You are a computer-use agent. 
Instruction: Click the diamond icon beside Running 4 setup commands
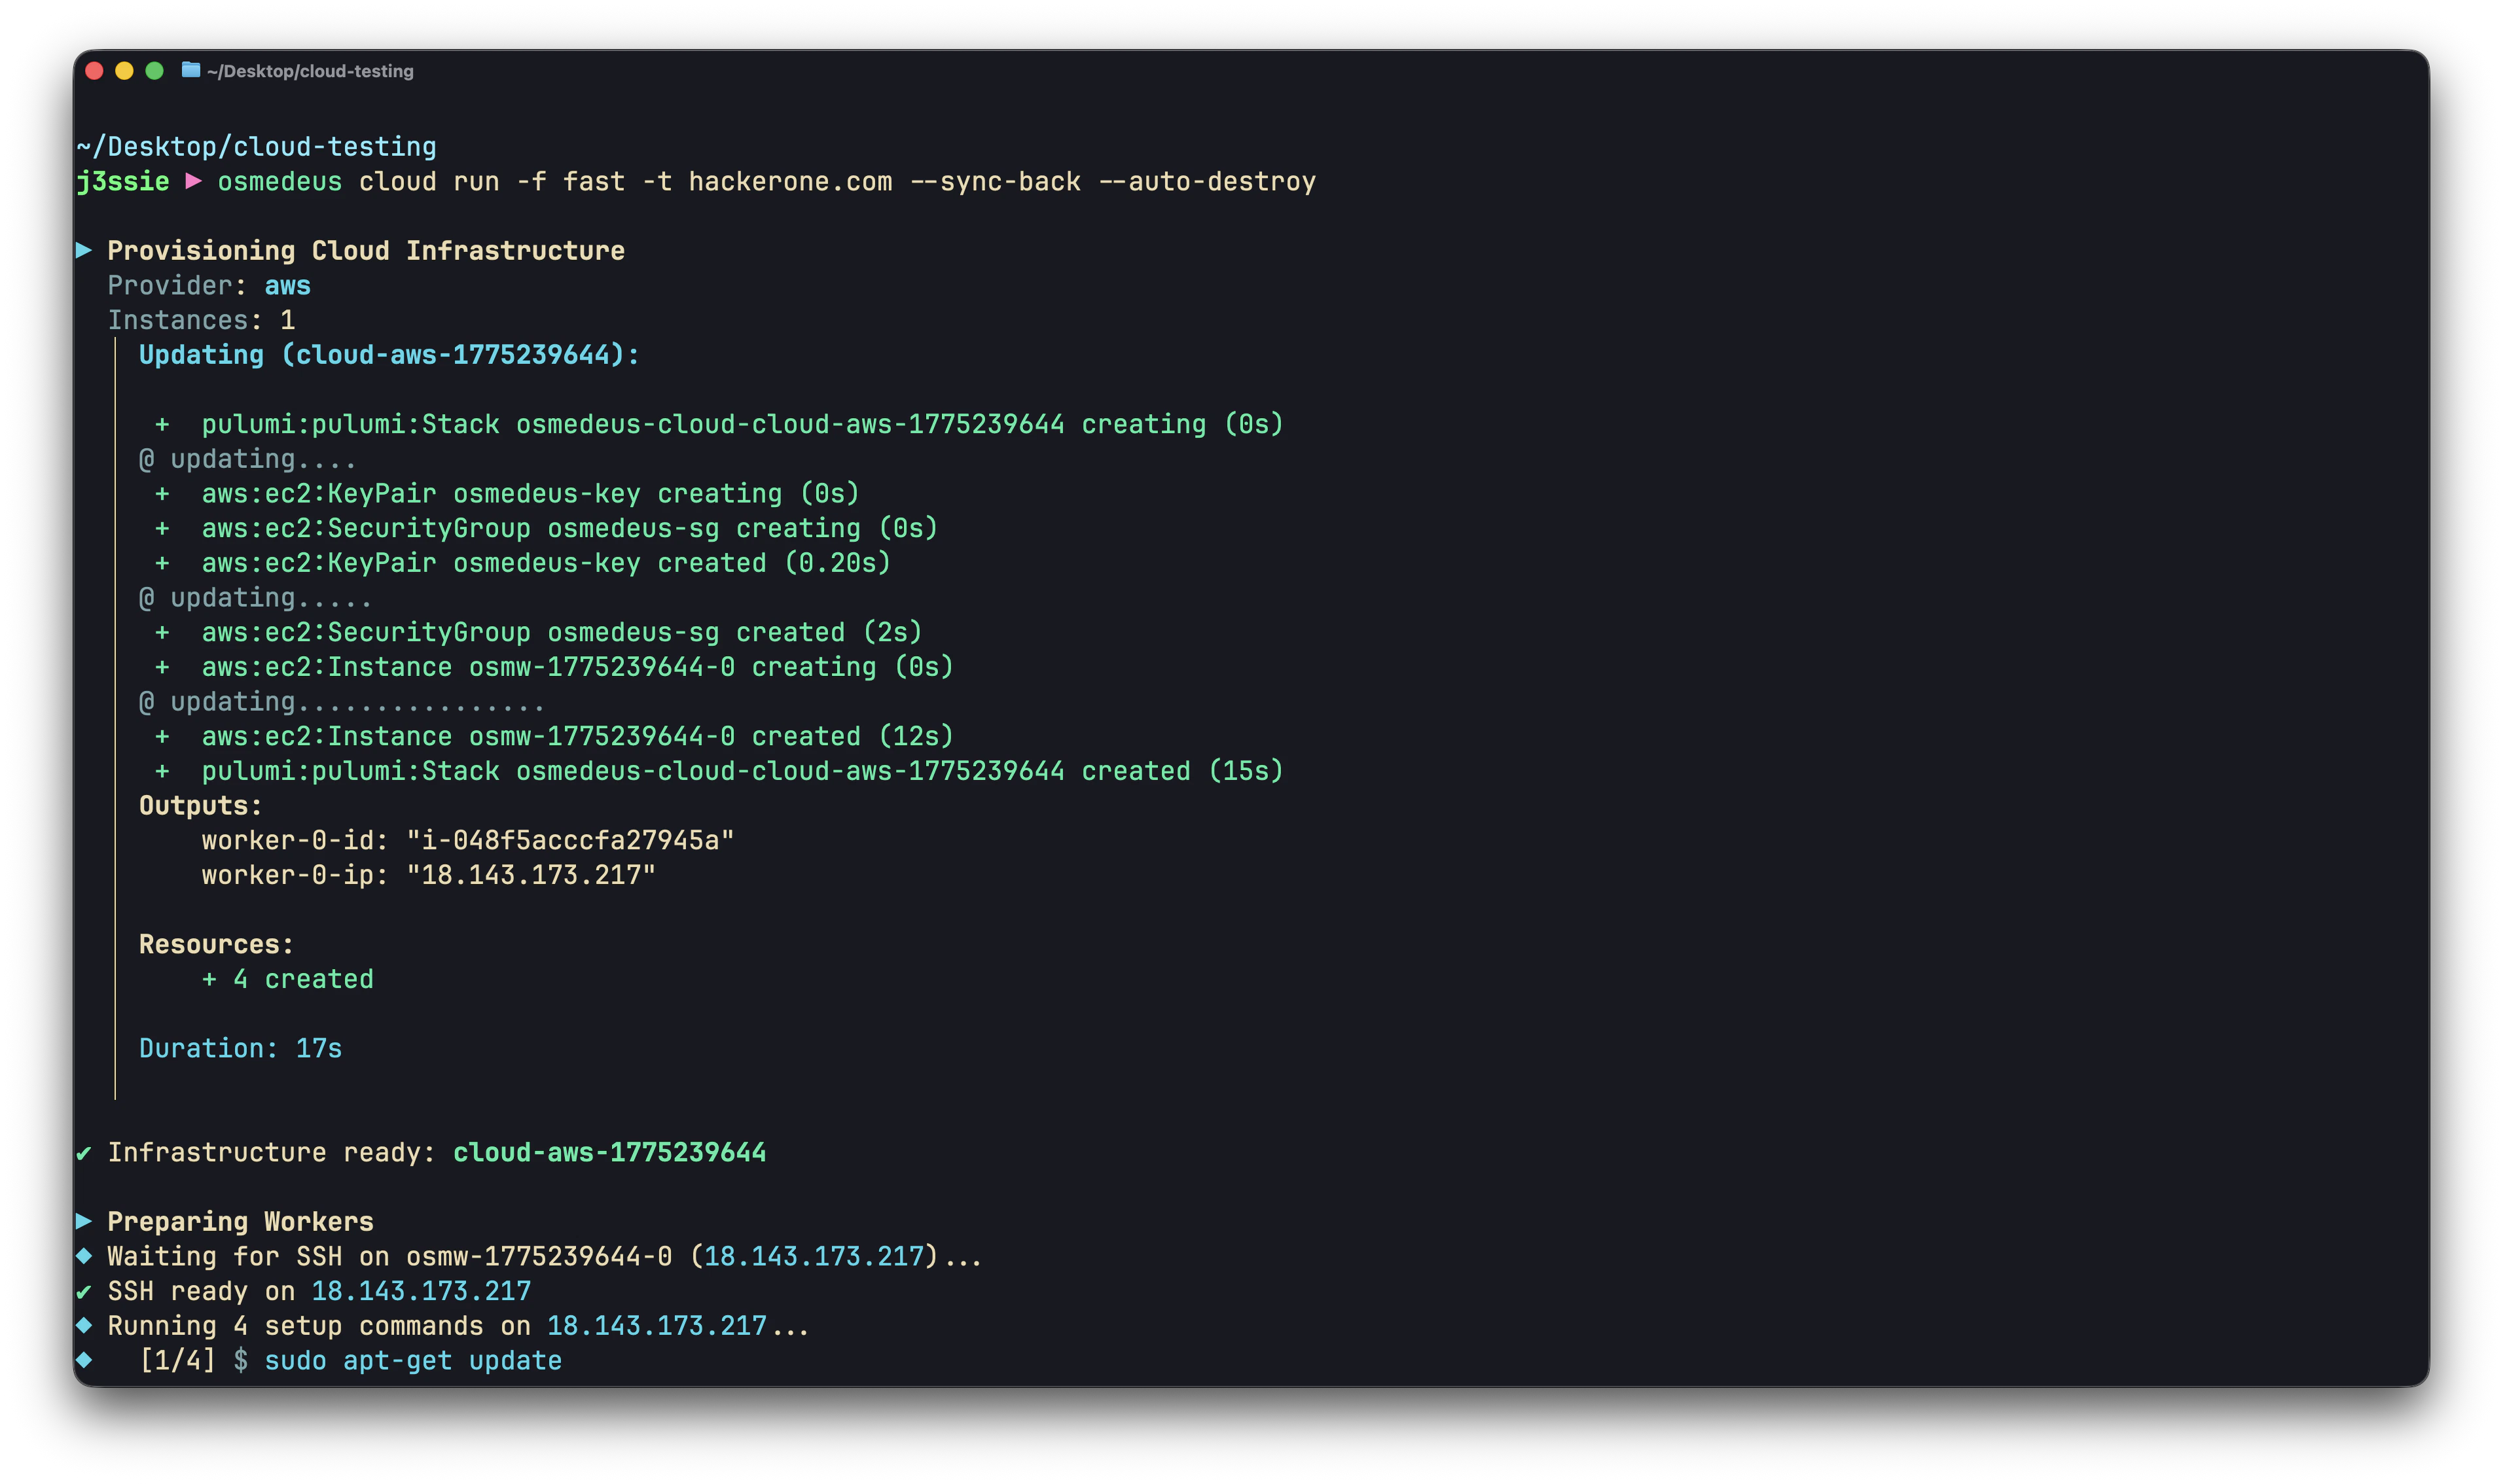coord(84,1325)
